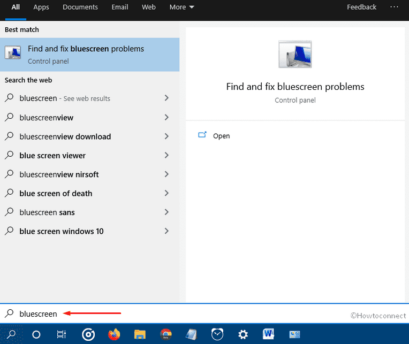Screen dimensions: 409x344
Task: Click search icon beside bluescreenview download
Action: (9, 136)
